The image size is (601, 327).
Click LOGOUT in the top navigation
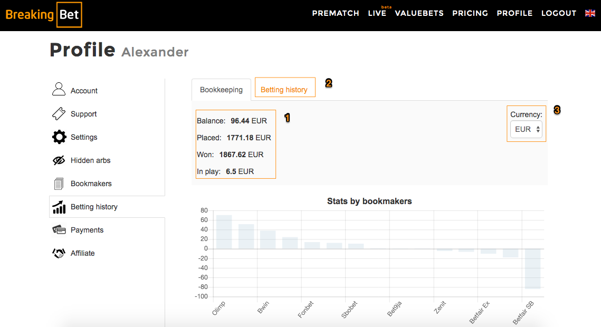point(558,13)
